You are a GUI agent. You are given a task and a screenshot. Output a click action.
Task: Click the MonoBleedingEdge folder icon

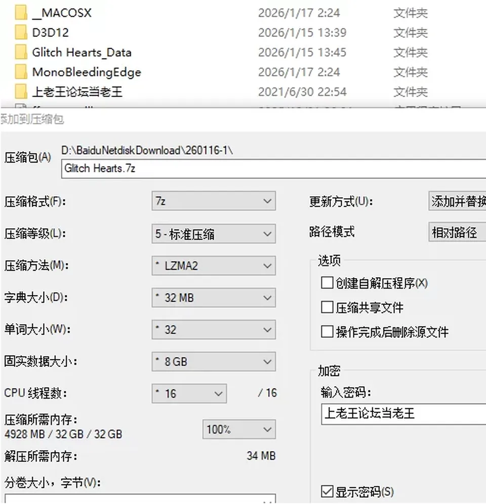pos(21,72)
